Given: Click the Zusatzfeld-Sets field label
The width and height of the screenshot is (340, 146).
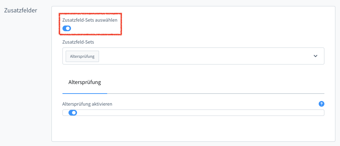Looking at the screenshot, I should [x=81, y=42].
